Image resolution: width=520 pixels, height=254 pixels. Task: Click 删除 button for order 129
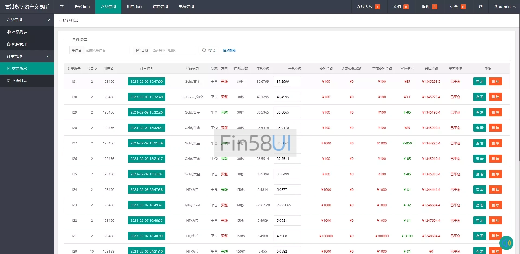click(495, 112)
